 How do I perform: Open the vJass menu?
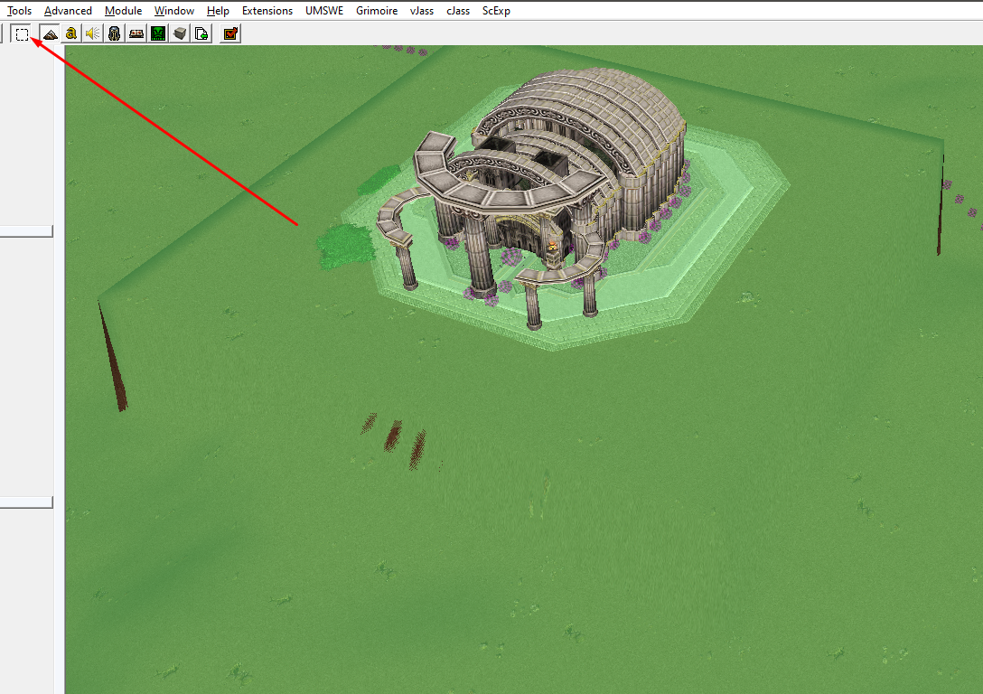tap(421, 11)
